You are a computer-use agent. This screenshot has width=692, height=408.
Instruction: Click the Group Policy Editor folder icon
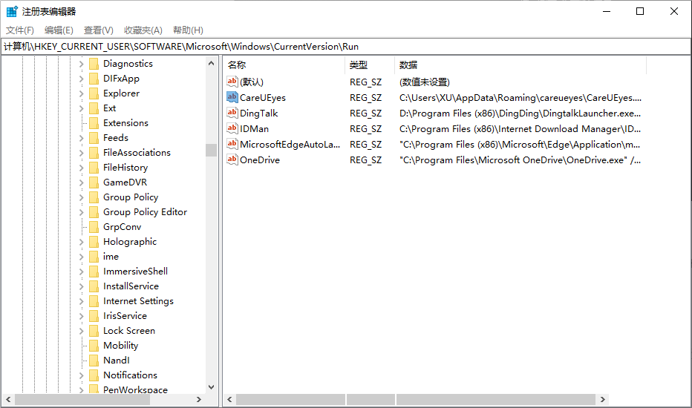pyautogui.click(x=94, y=212)
